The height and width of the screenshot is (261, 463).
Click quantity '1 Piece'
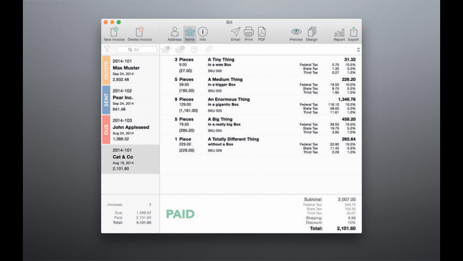click(183, 139)
